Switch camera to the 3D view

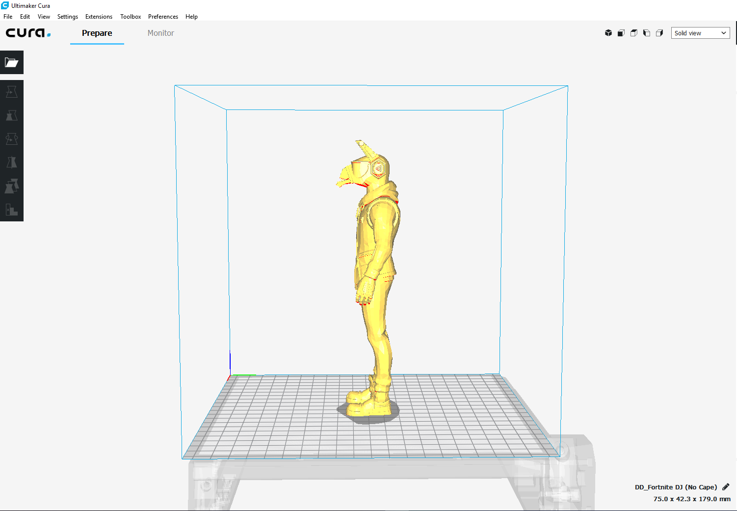pos(608,33)
